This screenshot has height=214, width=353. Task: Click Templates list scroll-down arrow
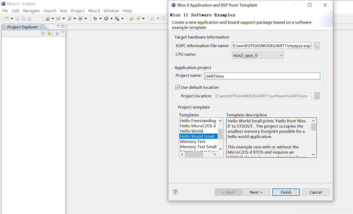tap(220, 149)
